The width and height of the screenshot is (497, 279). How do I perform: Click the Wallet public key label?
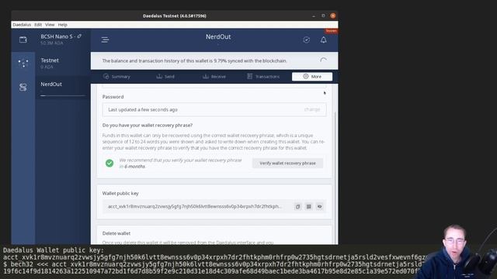tap(120, 193)
